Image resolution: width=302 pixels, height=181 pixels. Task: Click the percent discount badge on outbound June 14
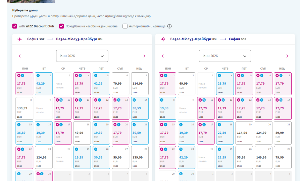coord(134,100)
